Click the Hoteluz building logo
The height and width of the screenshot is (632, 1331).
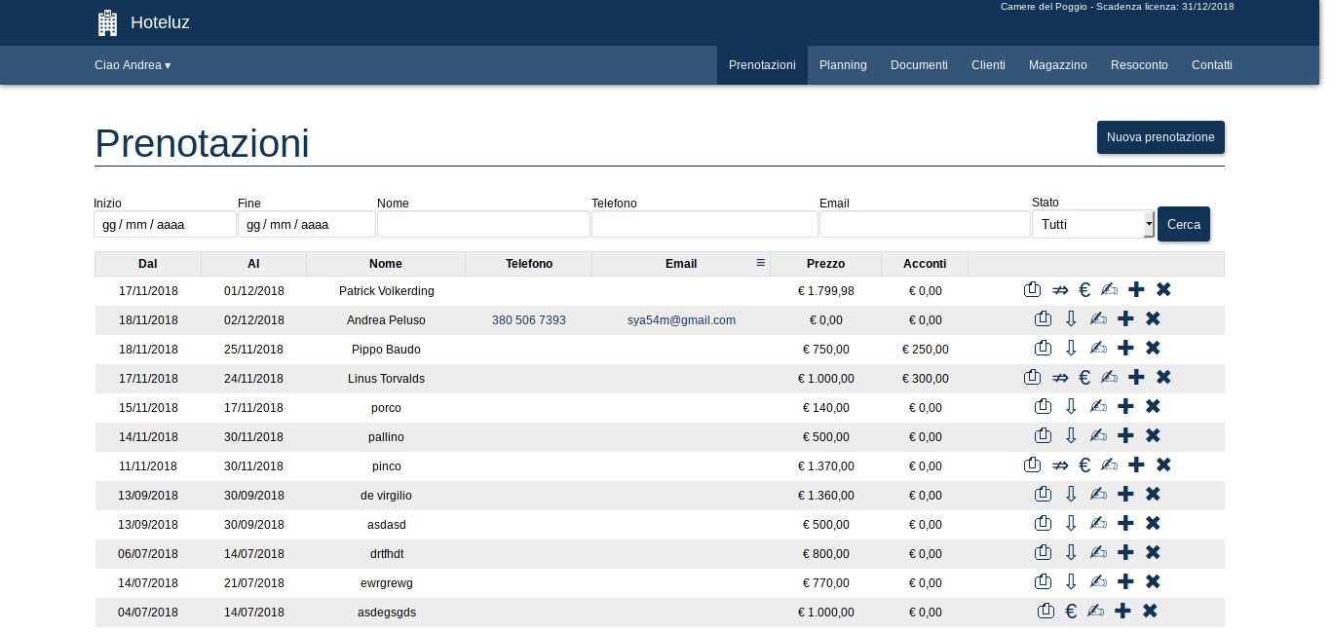click(108, 22)
